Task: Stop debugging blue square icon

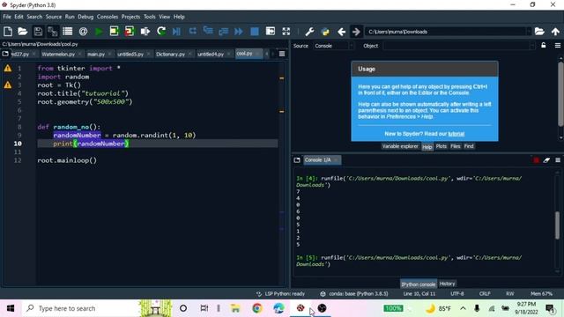Action: (255, 32)
